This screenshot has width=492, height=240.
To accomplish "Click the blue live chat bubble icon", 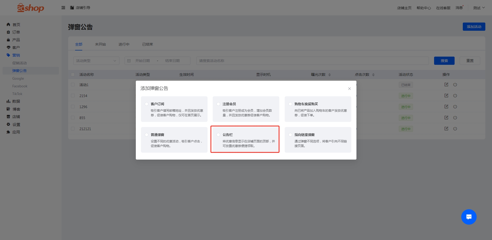I will click(469, 217).
